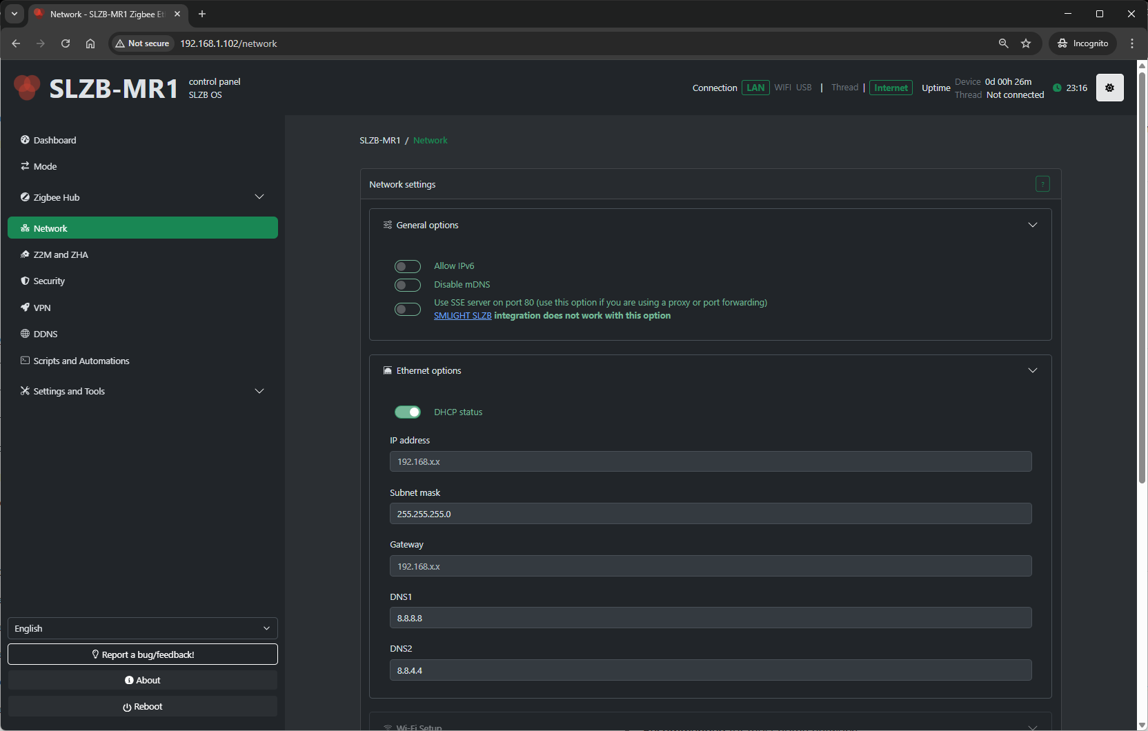Viewport: 1148px width, 731px height.
Task: Go to browser home page icon
Action: (x=90, y=43)
